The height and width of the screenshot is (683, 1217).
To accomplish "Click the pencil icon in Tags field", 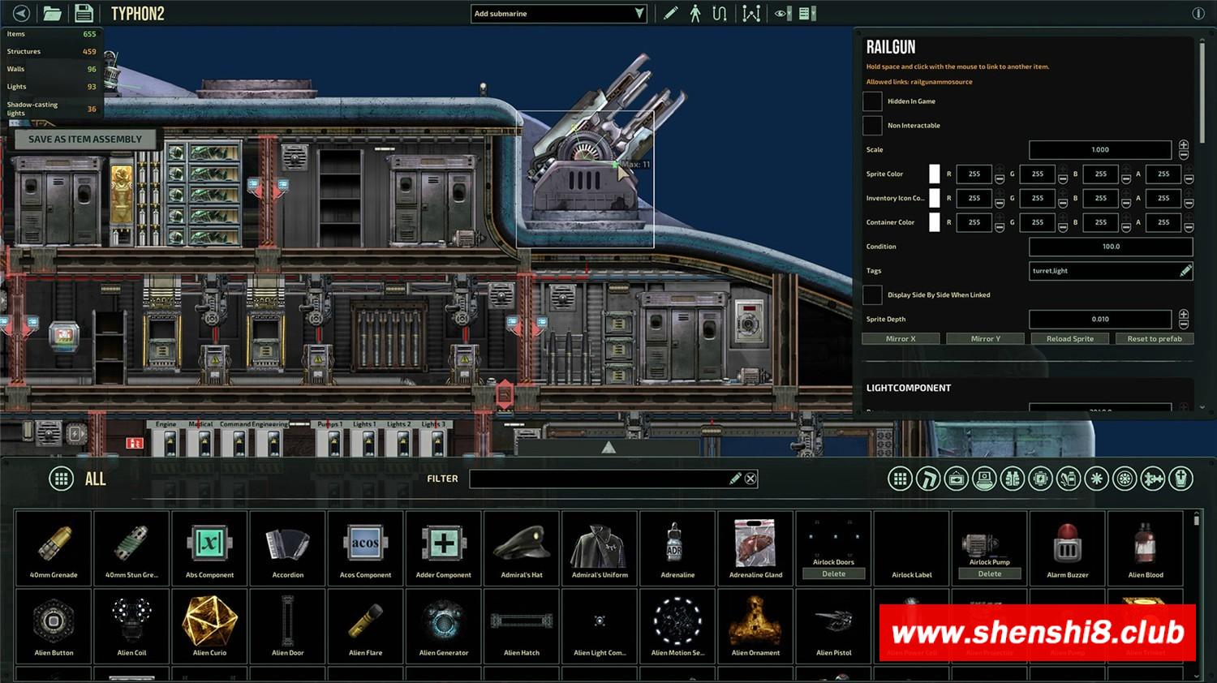I will point(1185,271).
